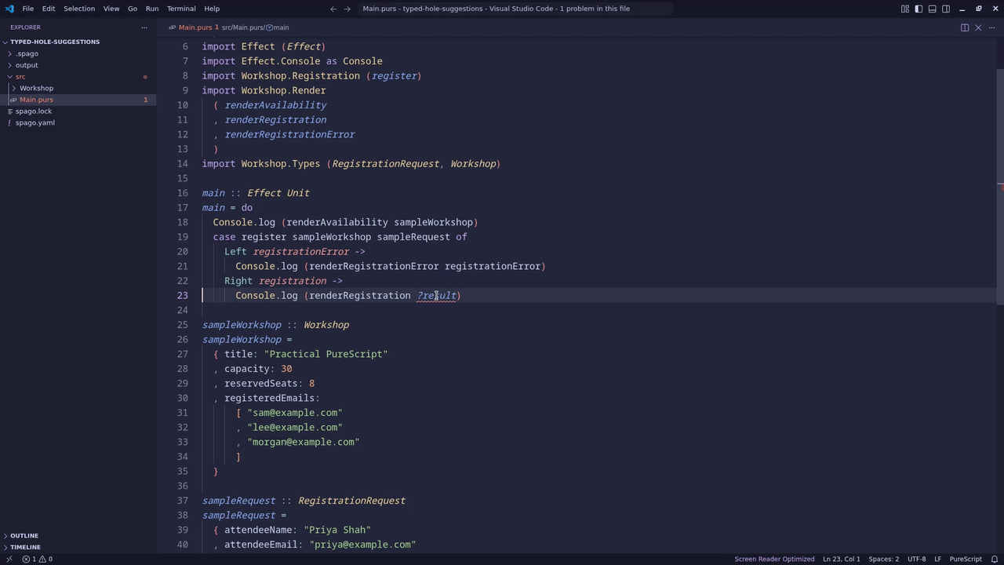Click "Practical PureScript" string on line 27

click(x=326, y=355)
